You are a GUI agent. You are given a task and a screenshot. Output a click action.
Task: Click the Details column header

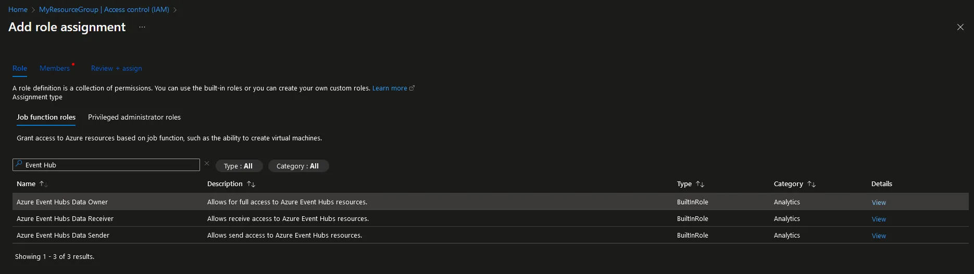tap(882, 184)
